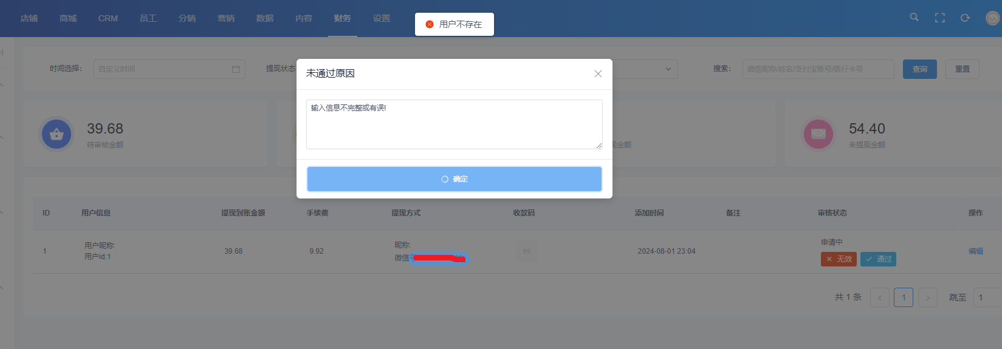Switch to the CRM menu
This screenshot has width=1002, height=349.
108,18
